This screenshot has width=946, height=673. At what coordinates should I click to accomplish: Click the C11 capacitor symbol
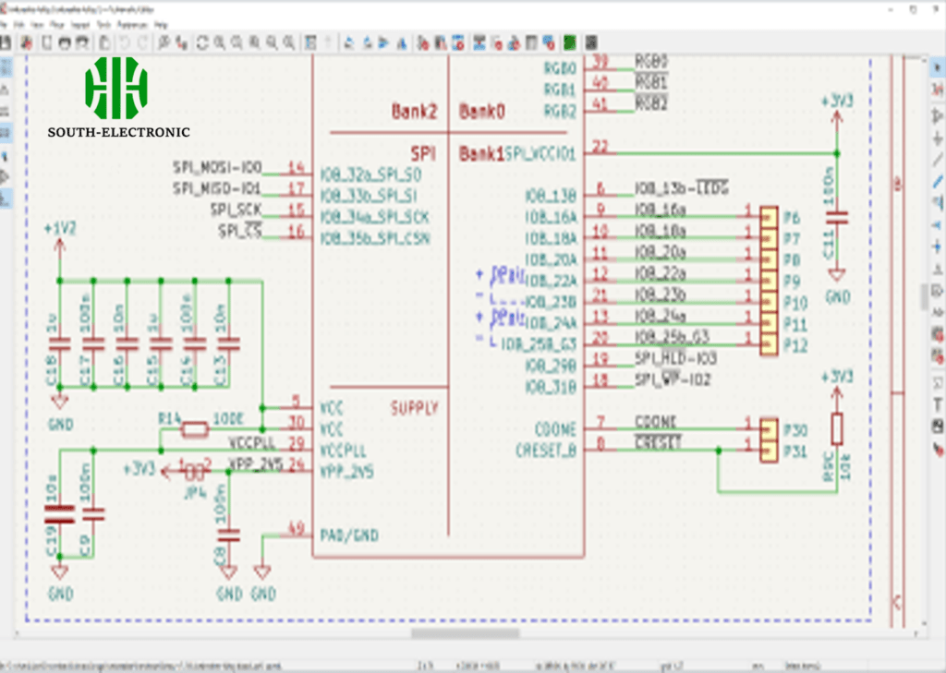coord(836,219)
